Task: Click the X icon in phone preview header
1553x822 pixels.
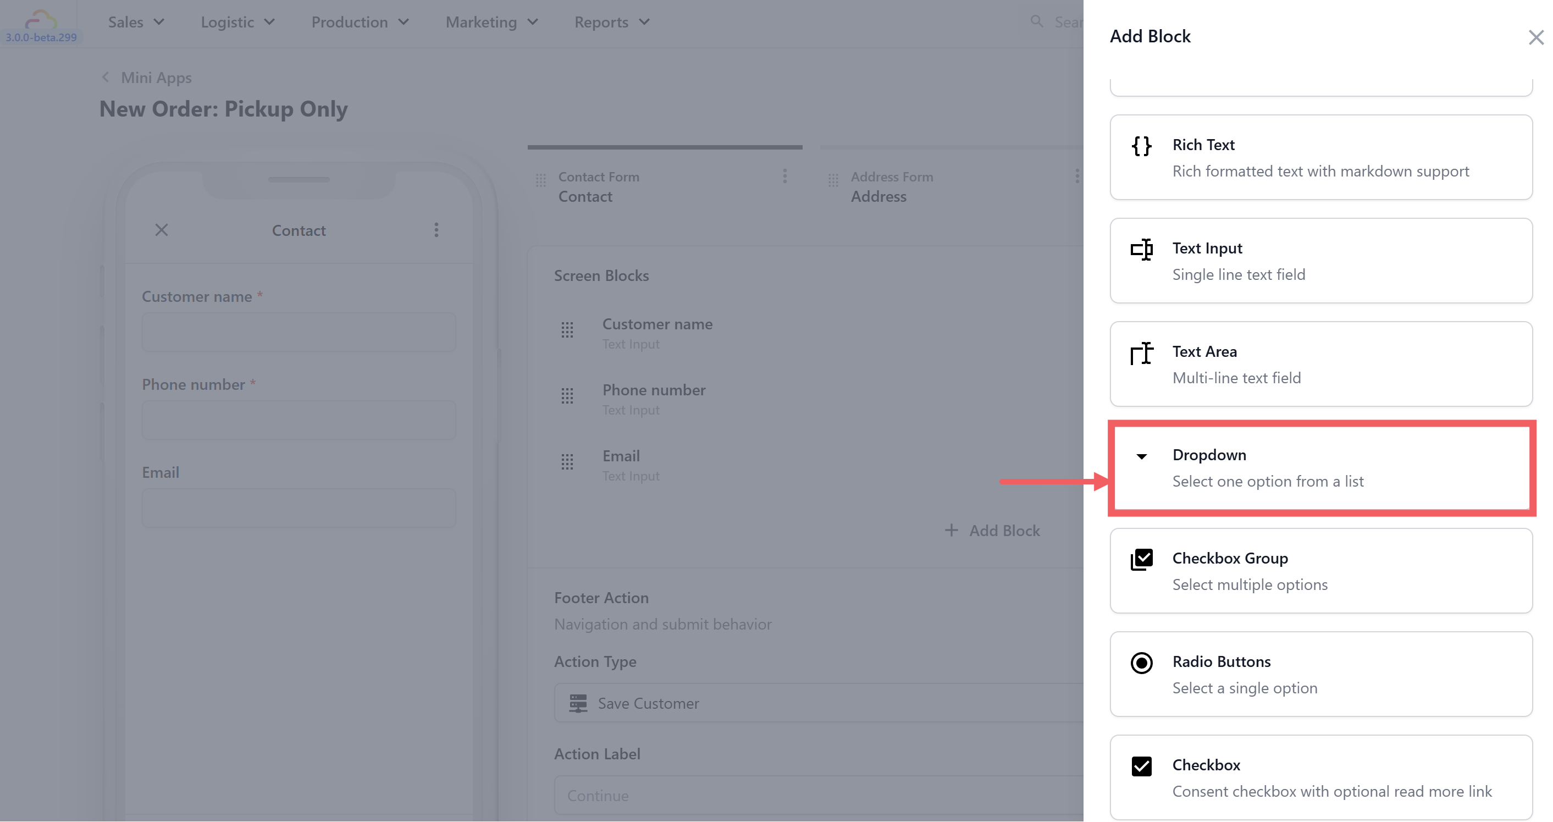Action: (162, 230)
